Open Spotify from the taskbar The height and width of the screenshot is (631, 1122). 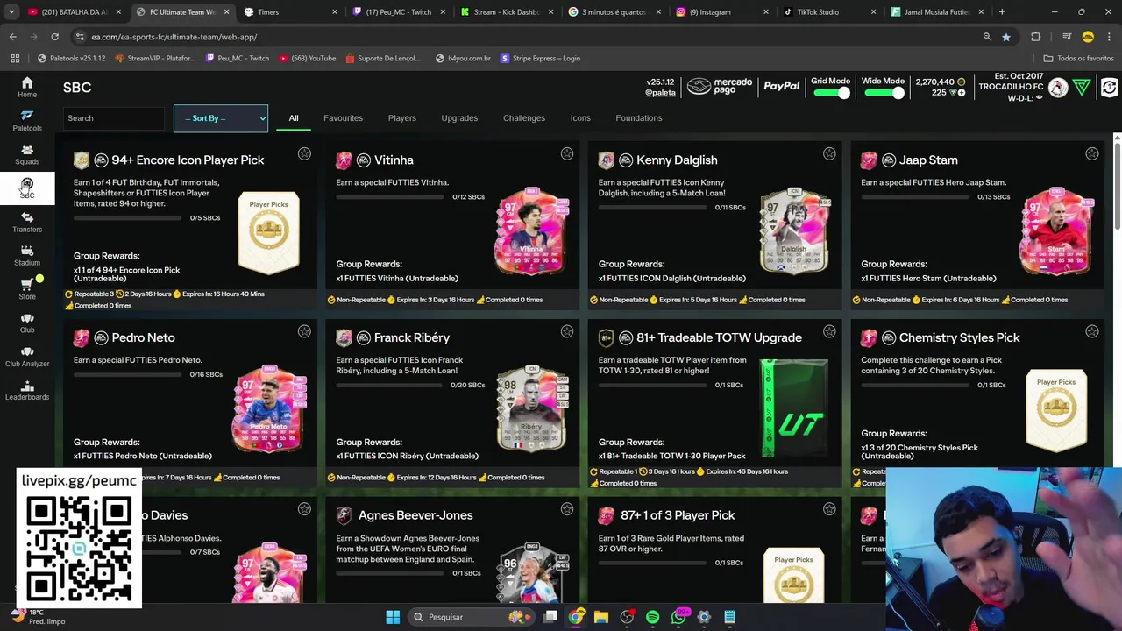652,617
